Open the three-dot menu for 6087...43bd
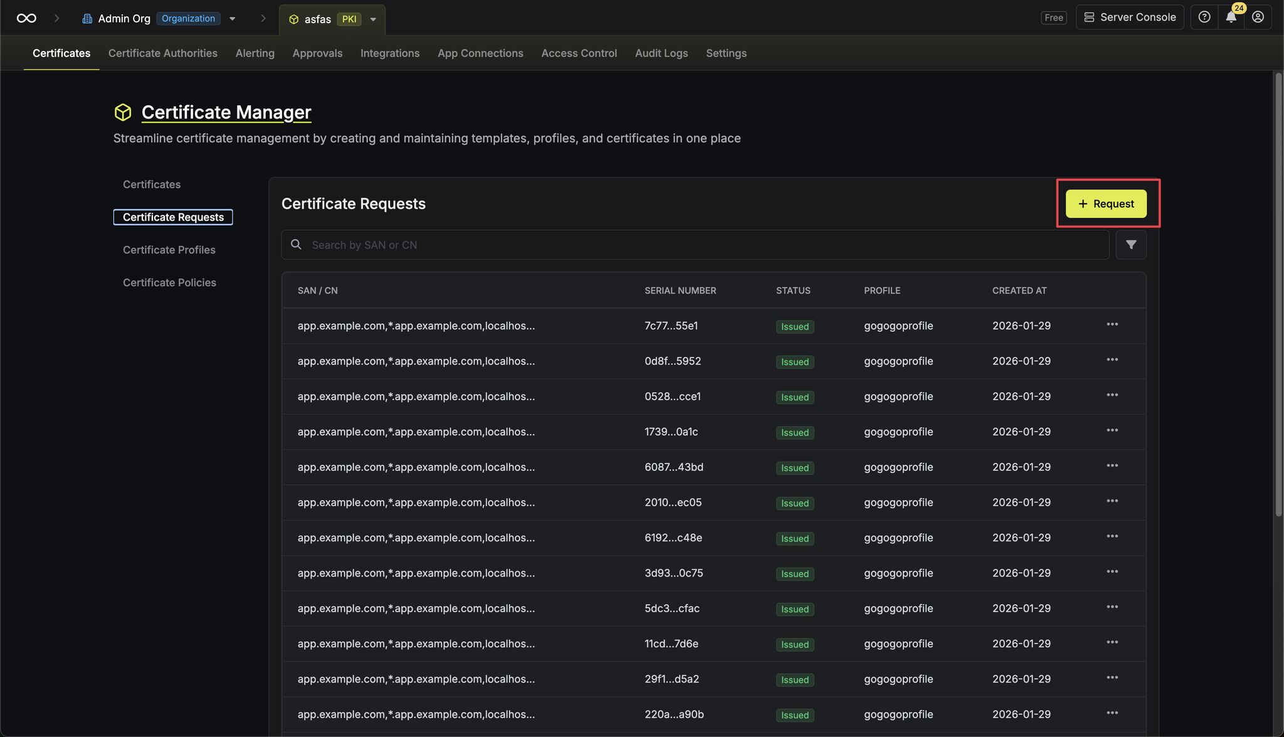 (x=1112, y=466)
